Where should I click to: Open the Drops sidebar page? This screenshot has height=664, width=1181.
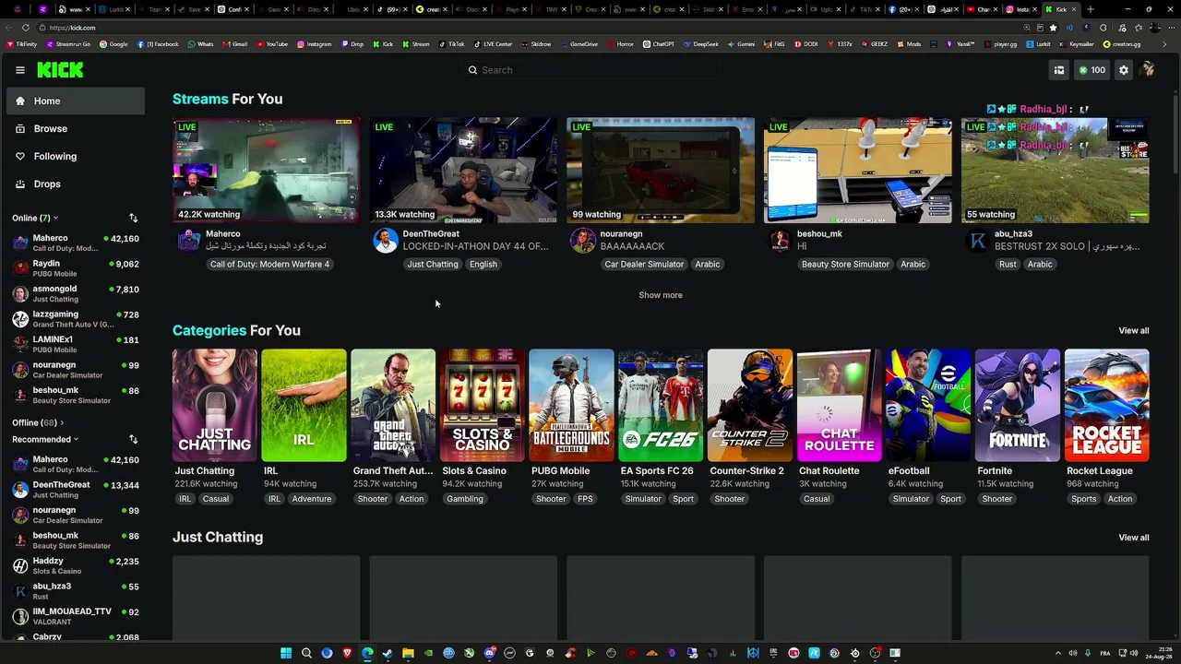pyautogui.click(x=76, y=184)
